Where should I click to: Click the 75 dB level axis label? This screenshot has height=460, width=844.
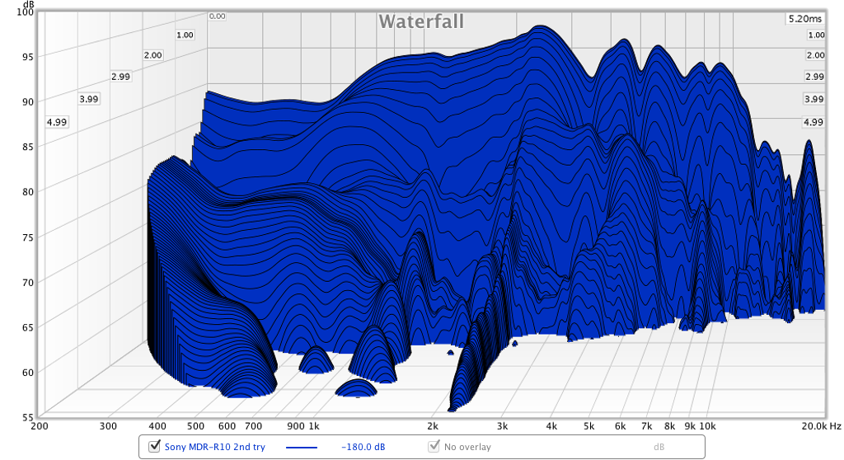[x=27, y=237]
